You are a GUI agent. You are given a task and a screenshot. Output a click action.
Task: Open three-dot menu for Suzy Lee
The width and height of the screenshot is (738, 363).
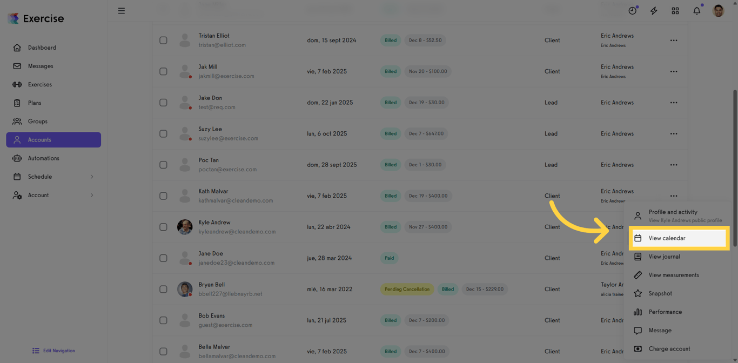pyautogui.click(x=674, y=134)
